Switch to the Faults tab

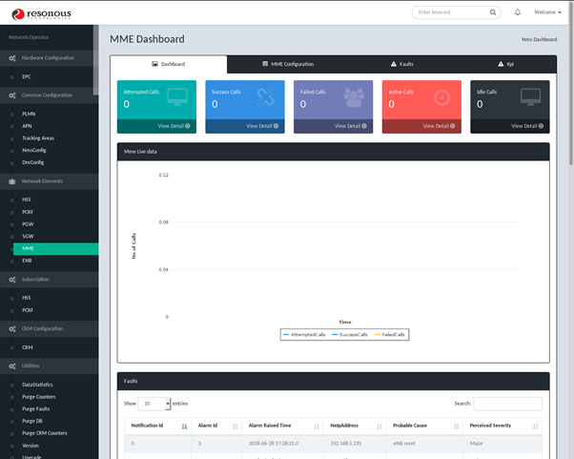[401, 64]
